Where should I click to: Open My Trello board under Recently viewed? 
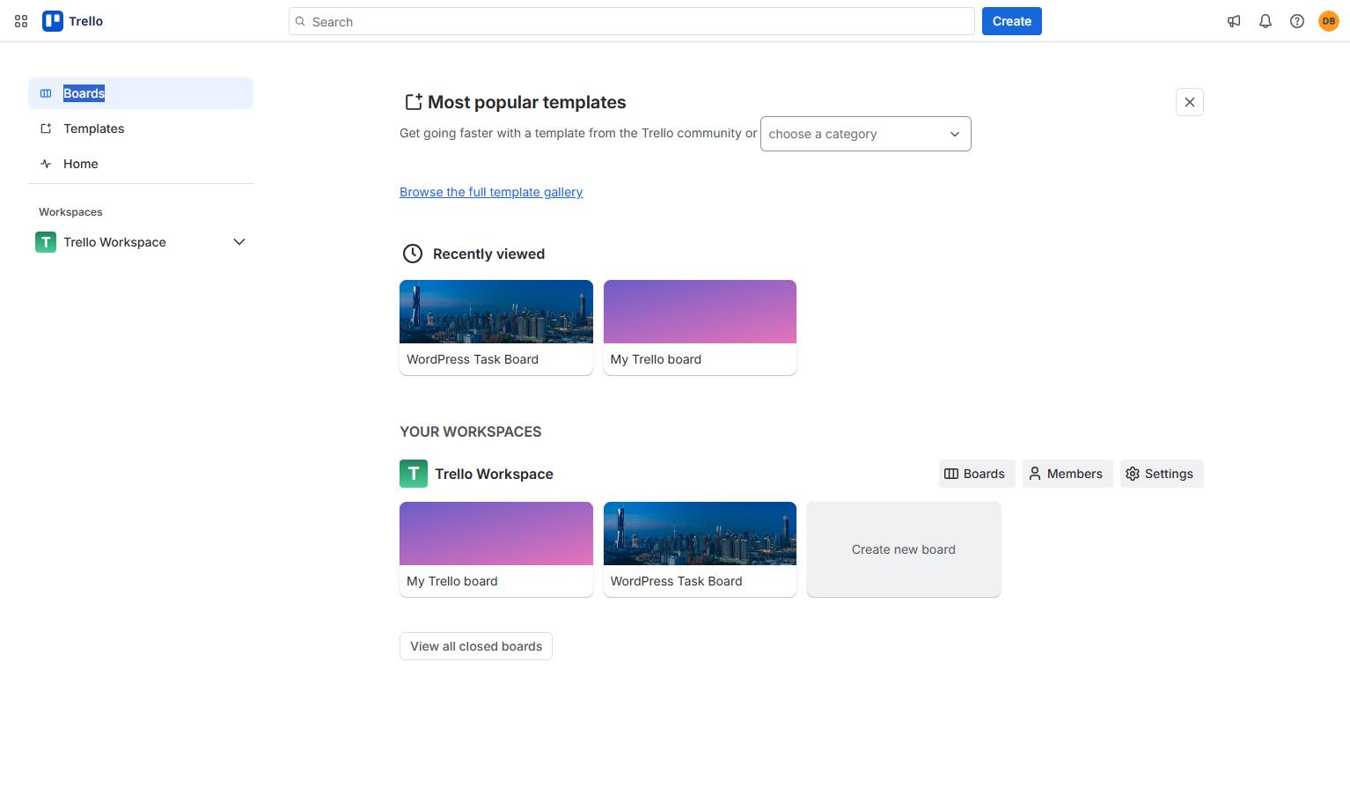700,328
